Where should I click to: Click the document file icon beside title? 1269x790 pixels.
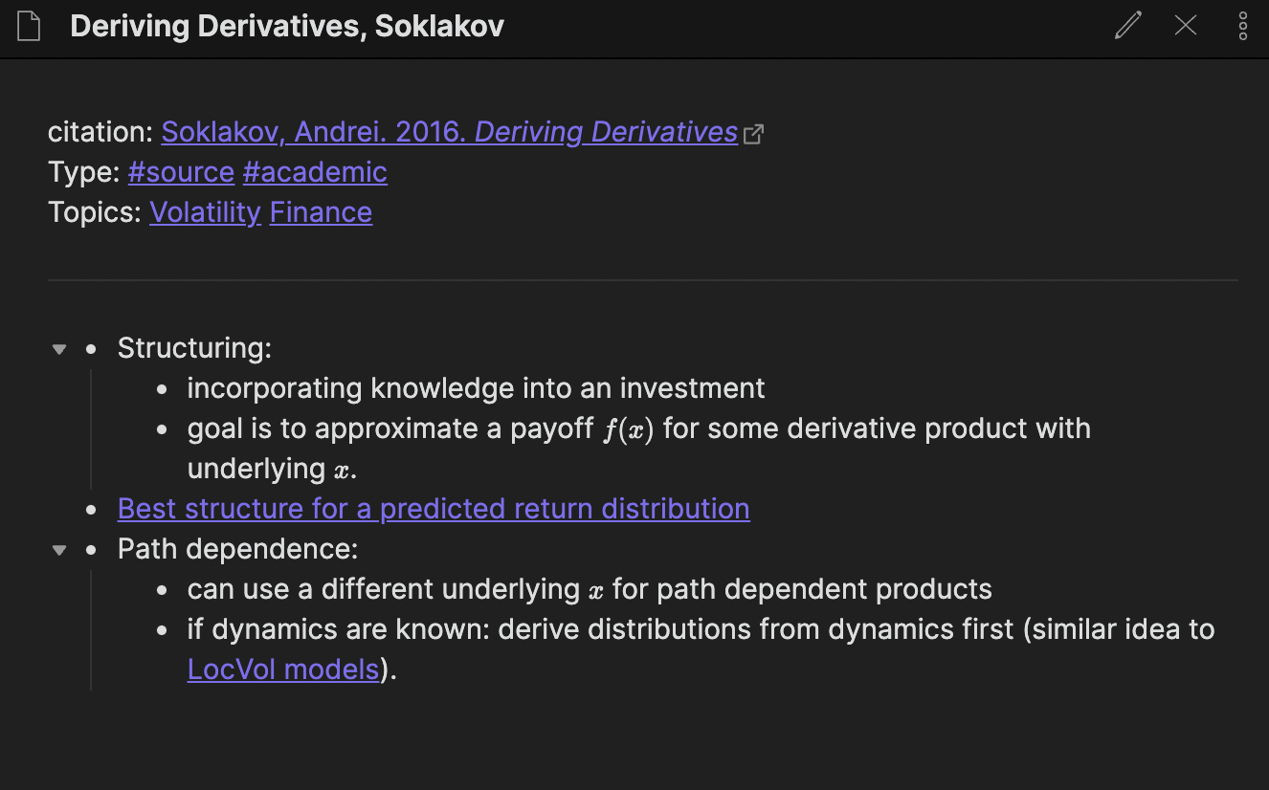coord(30,27)
